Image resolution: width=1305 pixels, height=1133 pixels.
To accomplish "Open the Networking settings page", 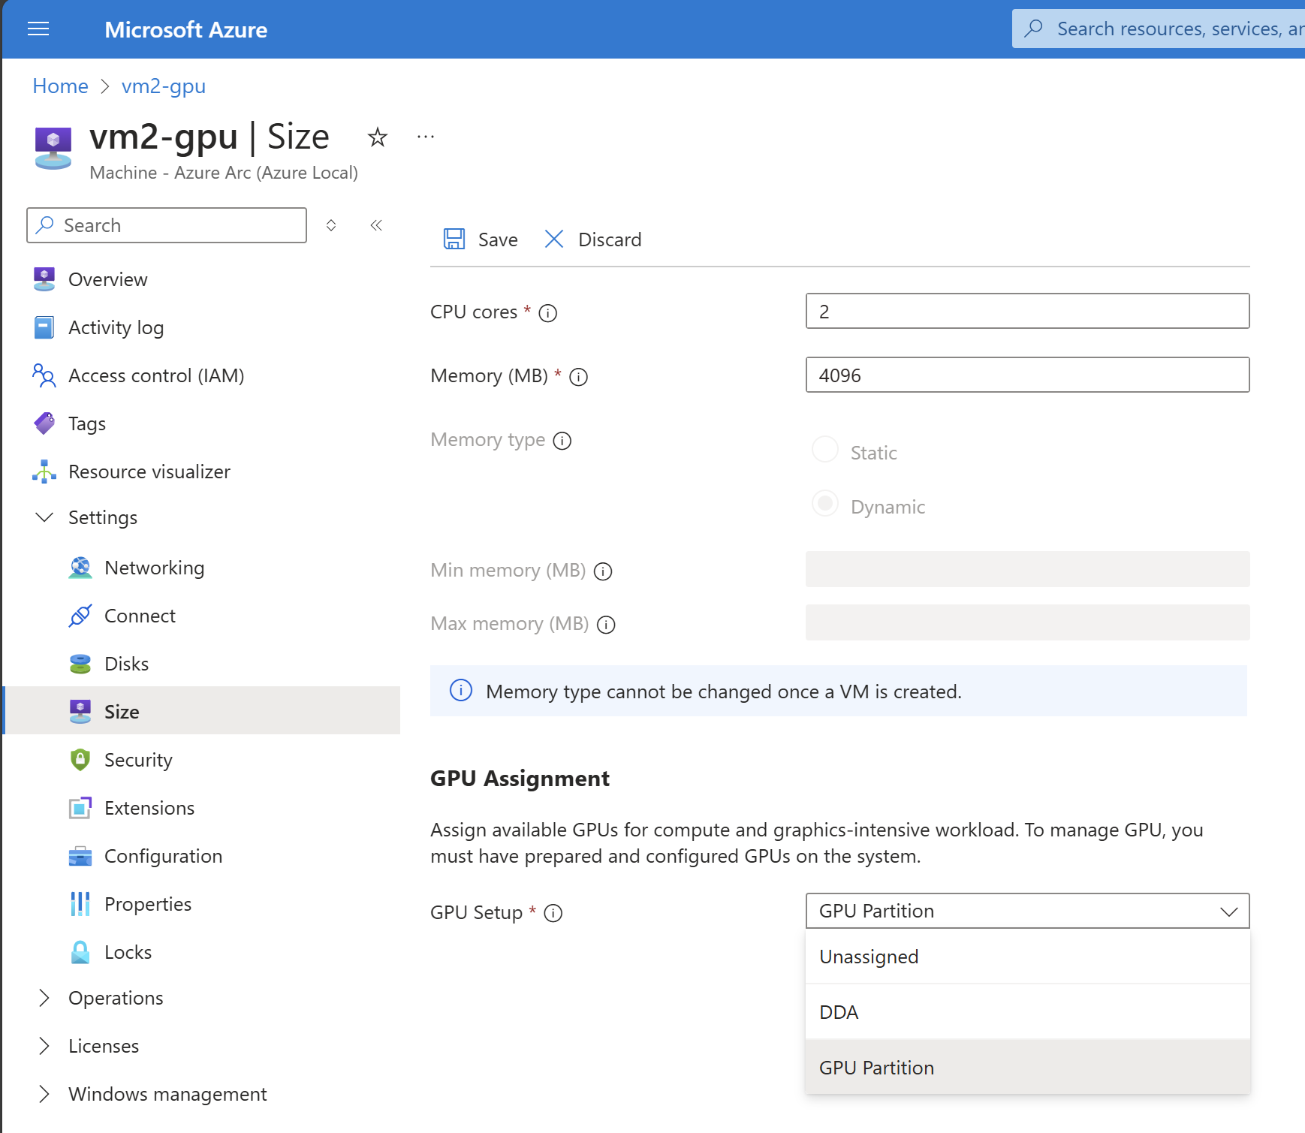I will [x=154, y=568].
